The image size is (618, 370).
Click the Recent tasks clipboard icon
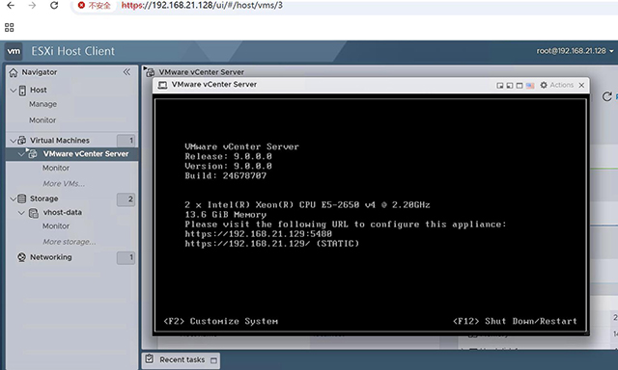(x=150, y=359)
